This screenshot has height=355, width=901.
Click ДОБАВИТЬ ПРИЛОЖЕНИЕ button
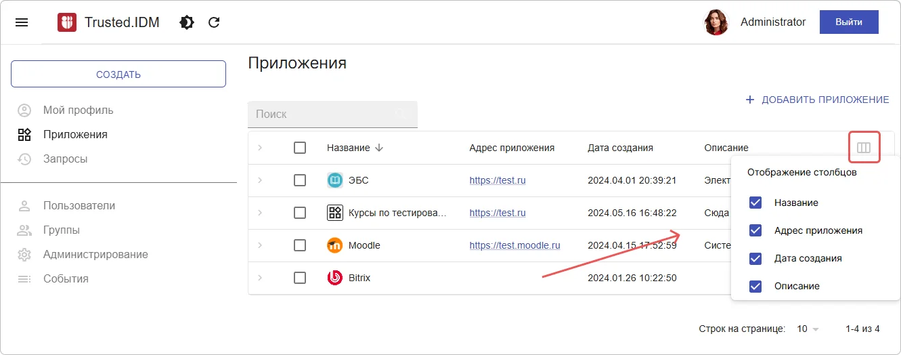coord(817,100)
